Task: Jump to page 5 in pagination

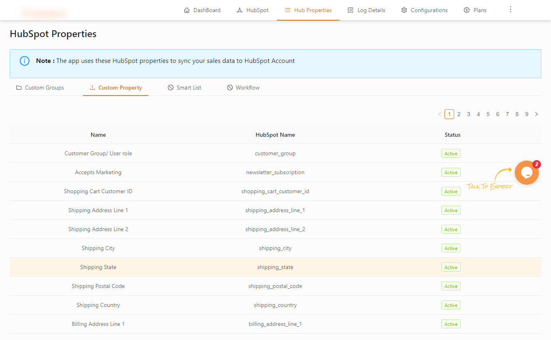Action: [x=488, y=114]
